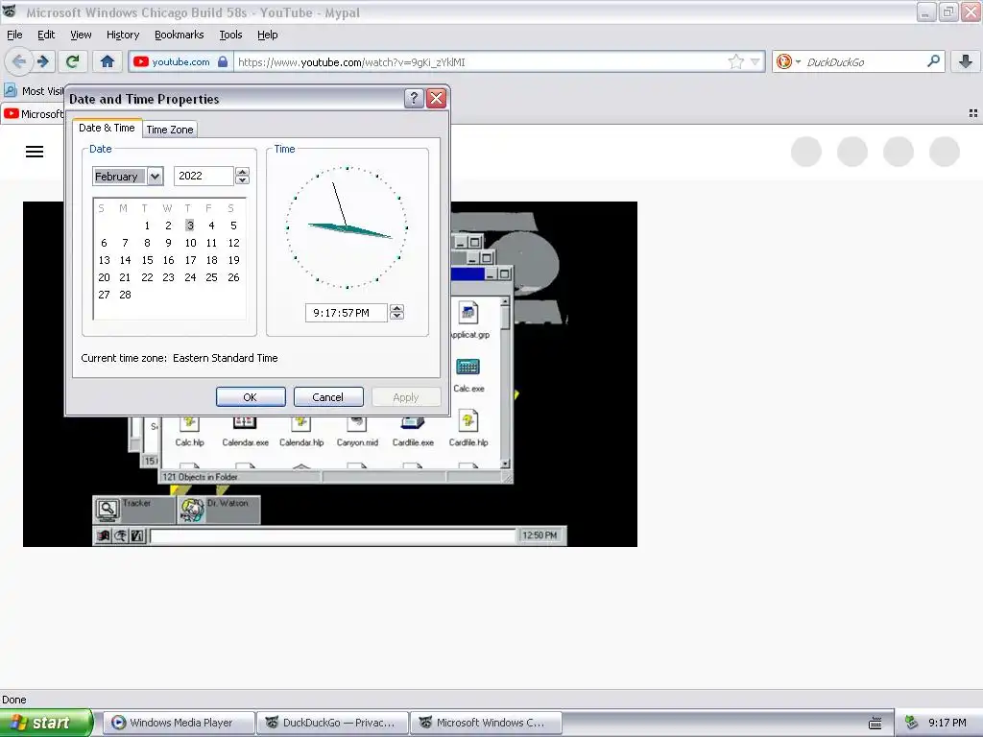Viewport: 983px width, 737px height.
Task: Bookmark page with the star icon
Action: (736, 61)
